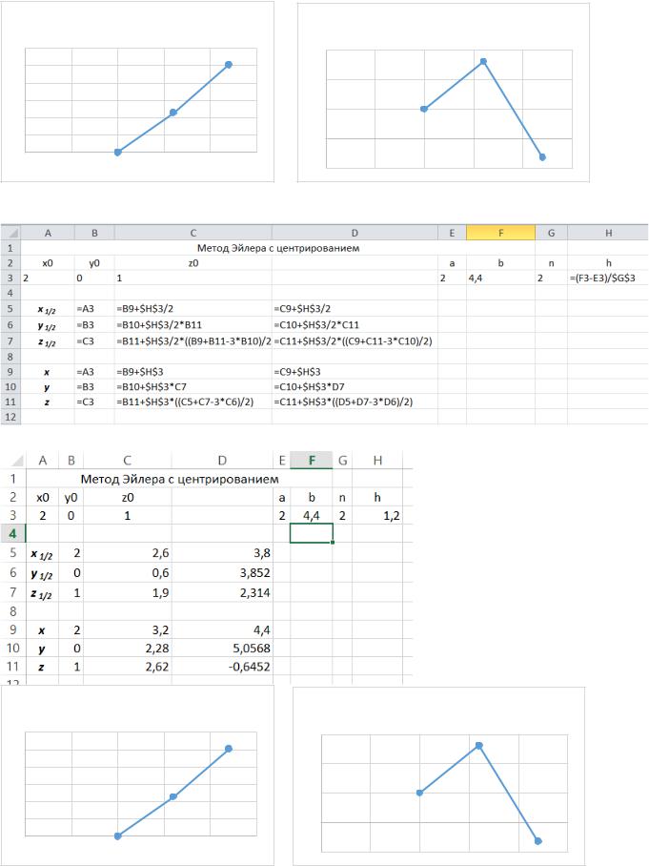Click cell containing =C9+$H$3/2
649x866 pixels.
point(355,309)
